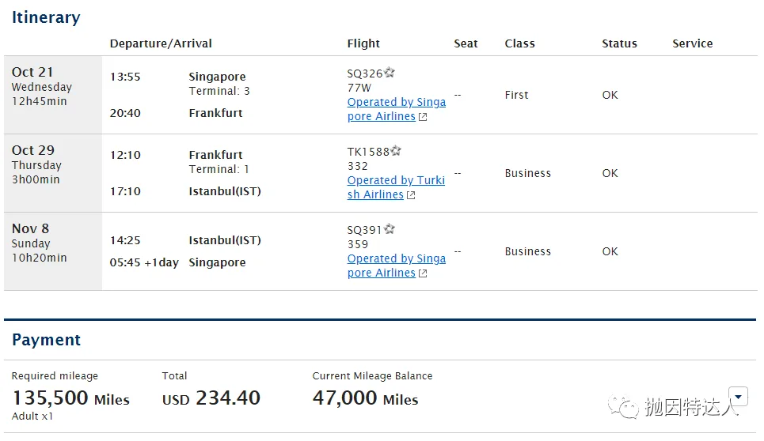Click the 135,500 Miles required mileage value
Screen dimensions: 764x441
(x=70, y=398)
